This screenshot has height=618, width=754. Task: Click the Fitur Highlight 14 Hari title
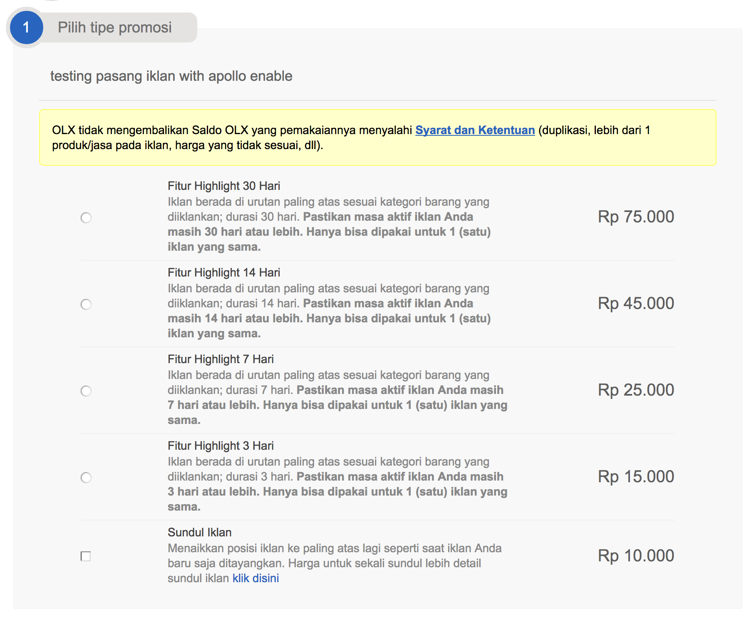coord(224,272)
